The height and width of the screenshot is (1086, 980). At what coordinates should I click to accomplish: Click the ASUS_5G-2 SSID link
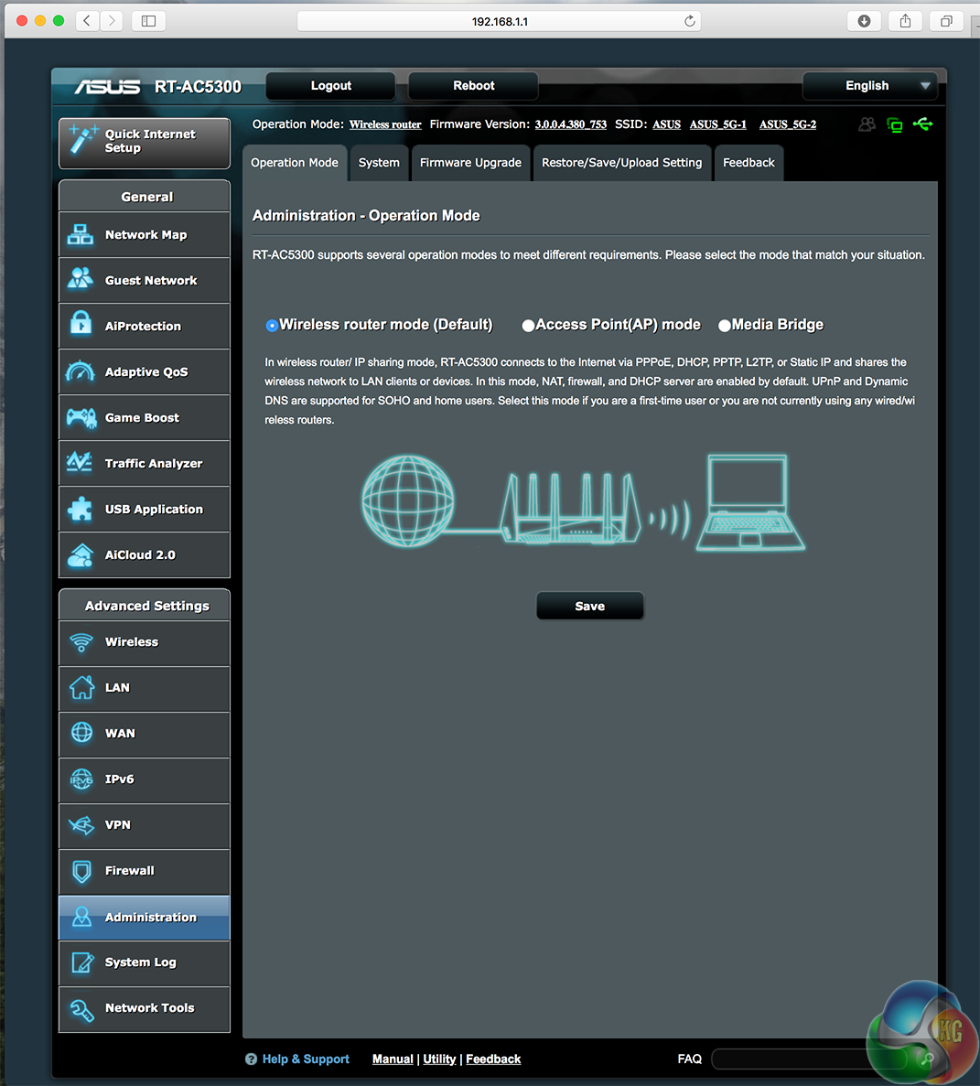(788, 124)
